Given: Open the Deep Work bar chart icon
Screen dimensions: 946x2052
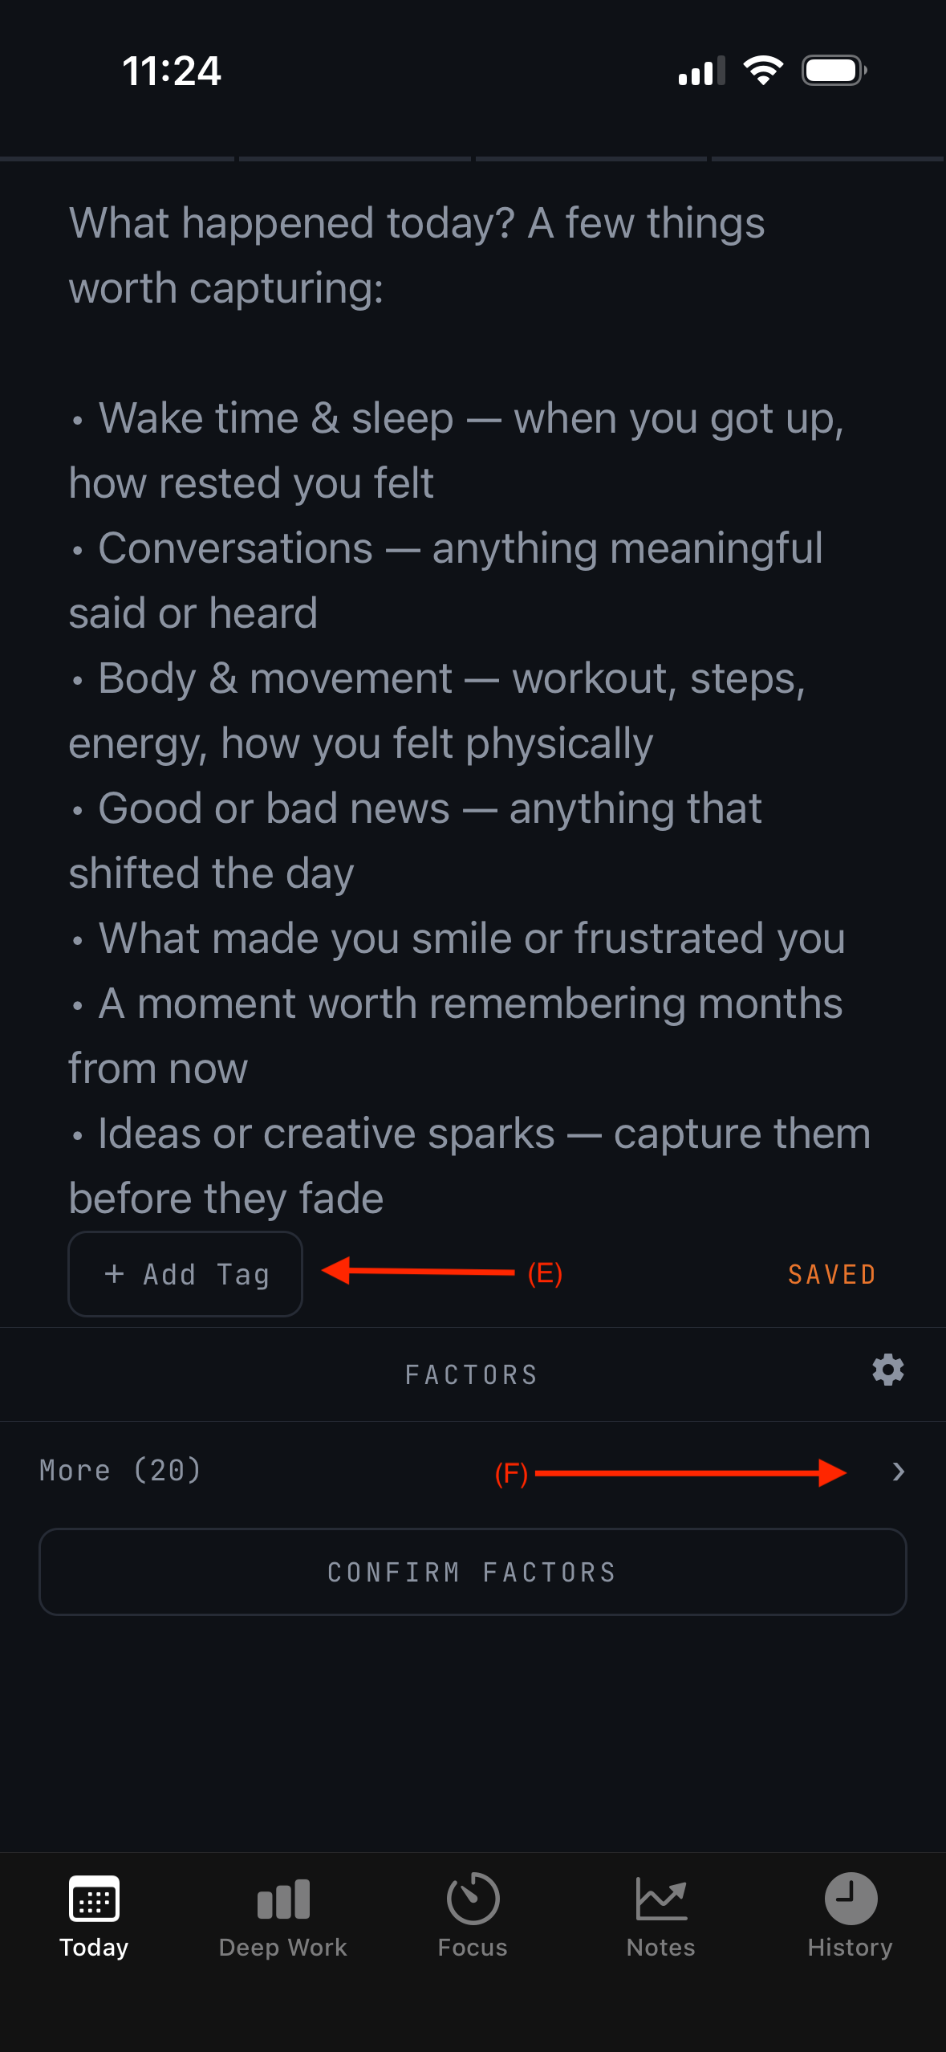Looking at the screenshot, I should [283, 1899].
